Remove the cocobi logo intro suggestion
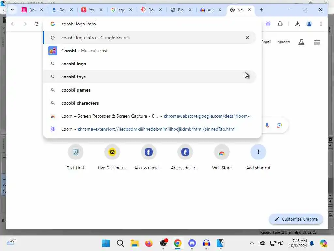This screenshot has width=334, height=251. 247,38
